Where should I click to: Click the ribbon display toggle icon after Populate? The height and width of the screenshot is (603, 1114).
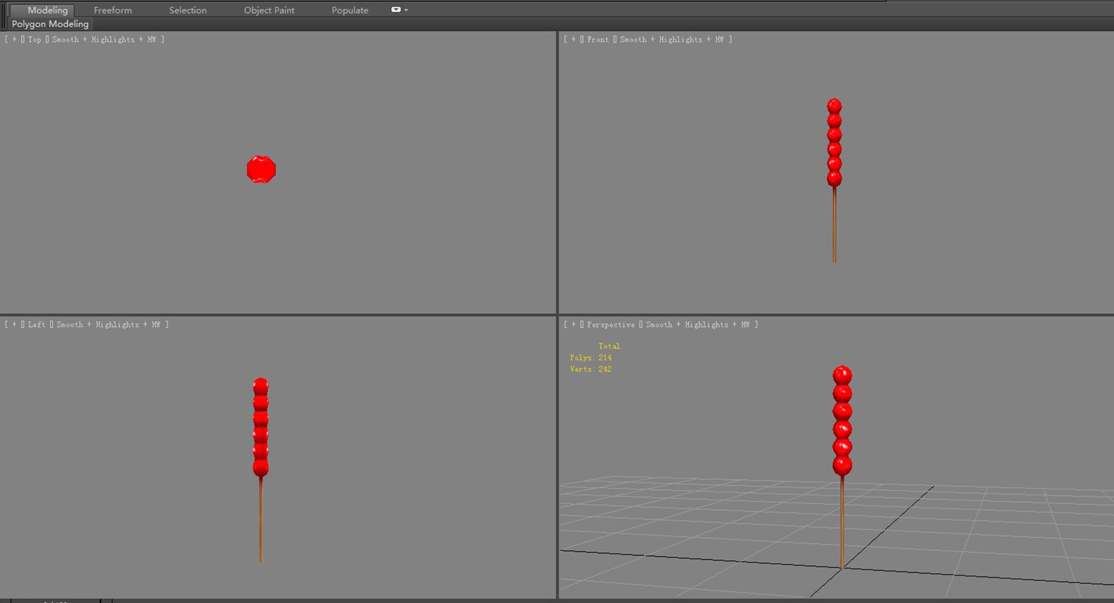pyautogui.click(x=396, y=9)
